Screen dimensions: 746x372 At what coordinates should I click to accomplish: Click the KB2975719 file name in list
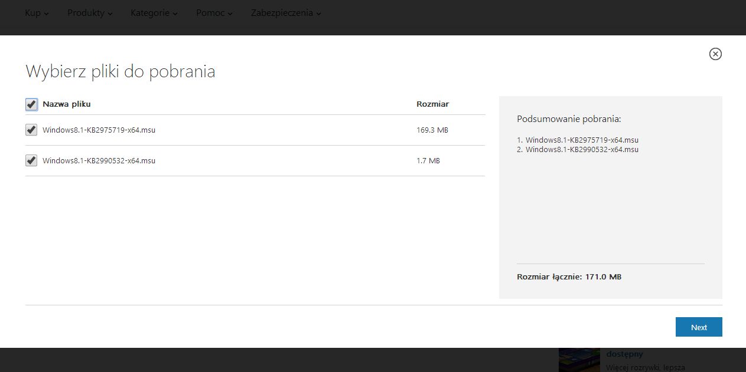coord(99,130)
